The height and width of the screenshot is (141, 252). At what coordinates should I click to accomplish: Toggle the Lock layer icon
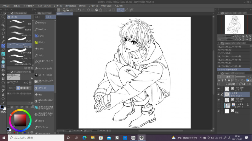(x=229, y=80)
